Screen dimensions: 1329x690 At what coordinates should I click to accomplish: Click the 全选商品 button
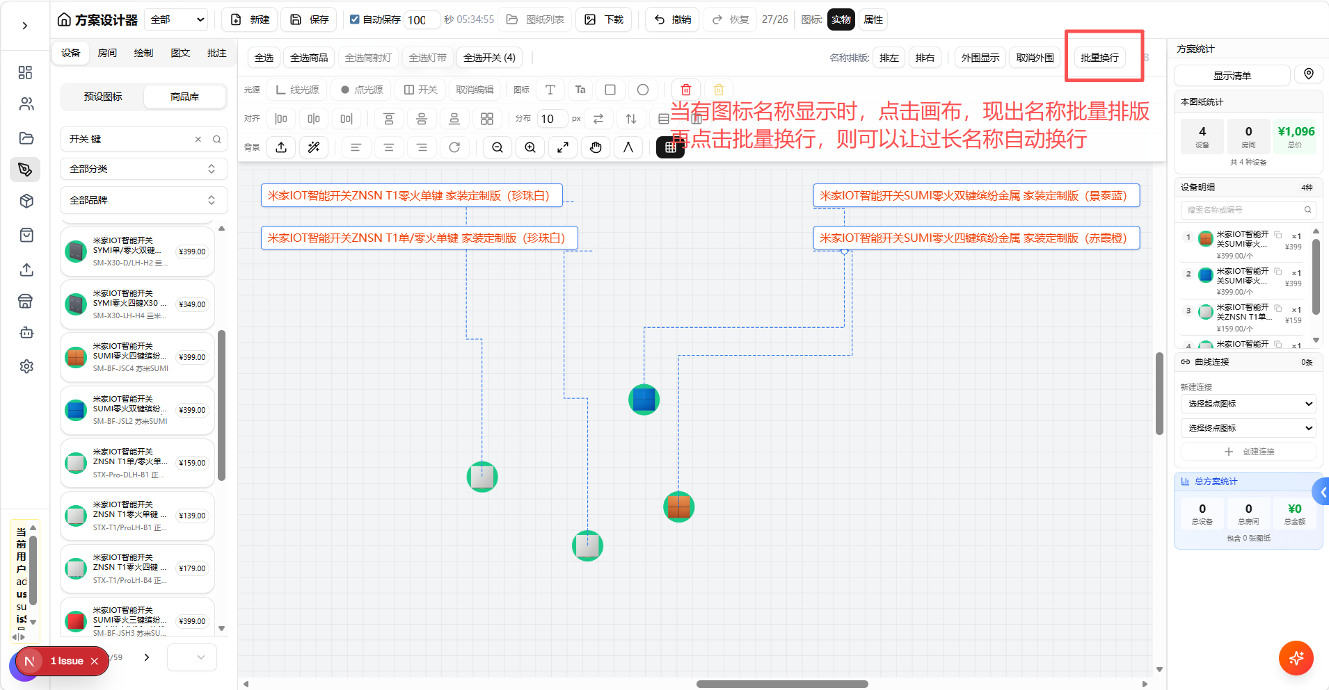coord(309,58)
